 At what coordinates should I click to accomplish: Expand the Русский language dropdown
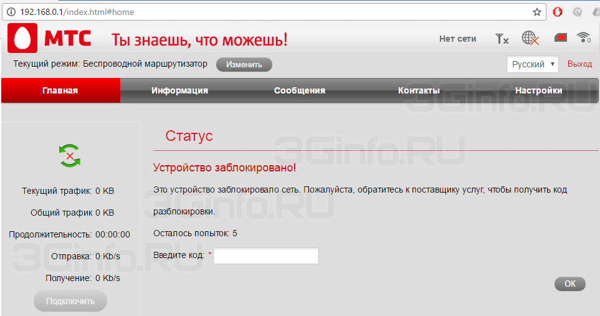click(532, 64)
